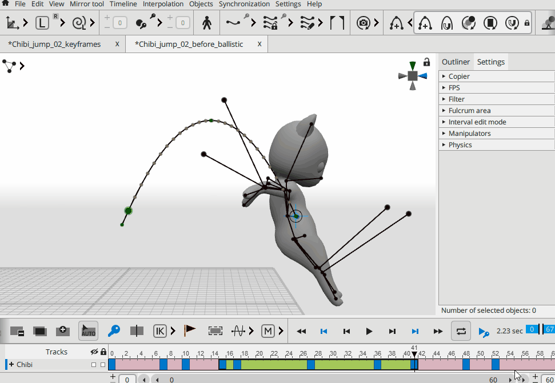Screen dimensions: 555x383
Task: Switch to the Outliner tab
Action: coord(456,62)
